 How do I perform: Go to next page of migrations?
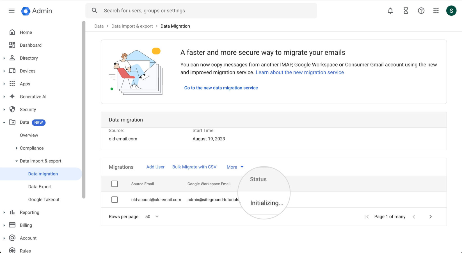point(431,216)
